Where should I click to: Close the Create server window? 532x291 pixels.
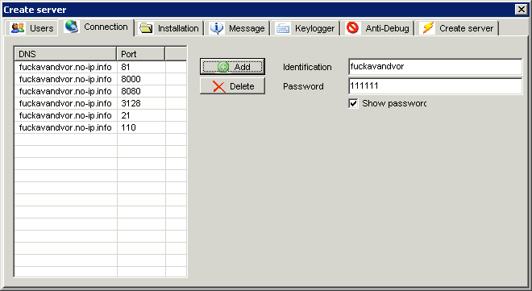[x=522, y=9]
